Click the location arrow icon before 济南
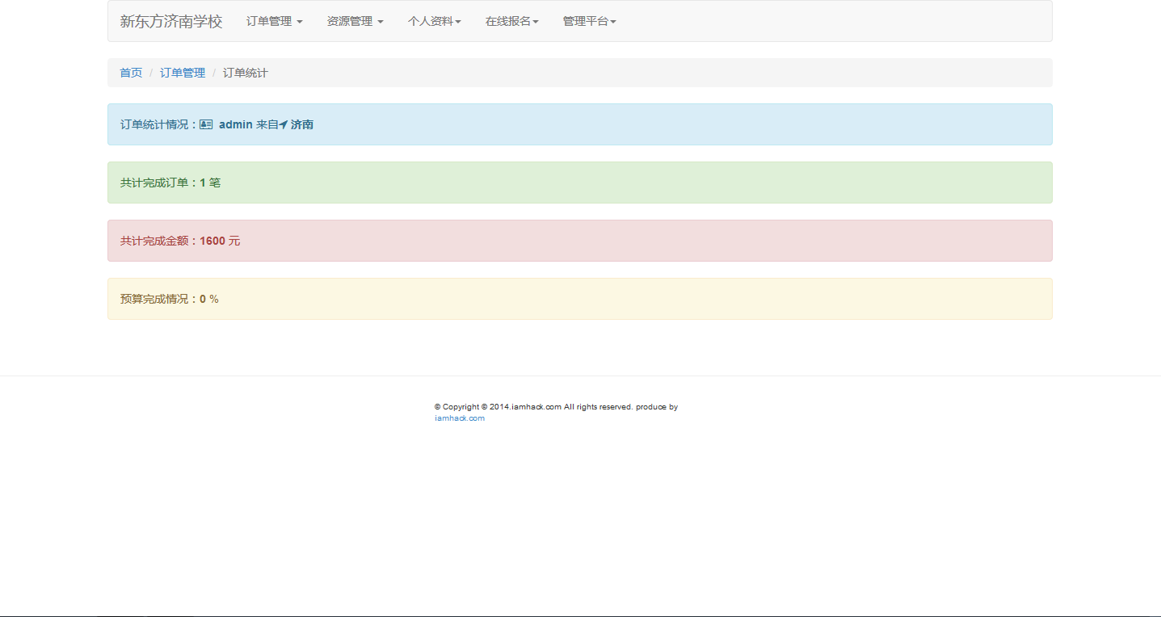This screenshot has height=617, width=1161. (x=284, y=124)
